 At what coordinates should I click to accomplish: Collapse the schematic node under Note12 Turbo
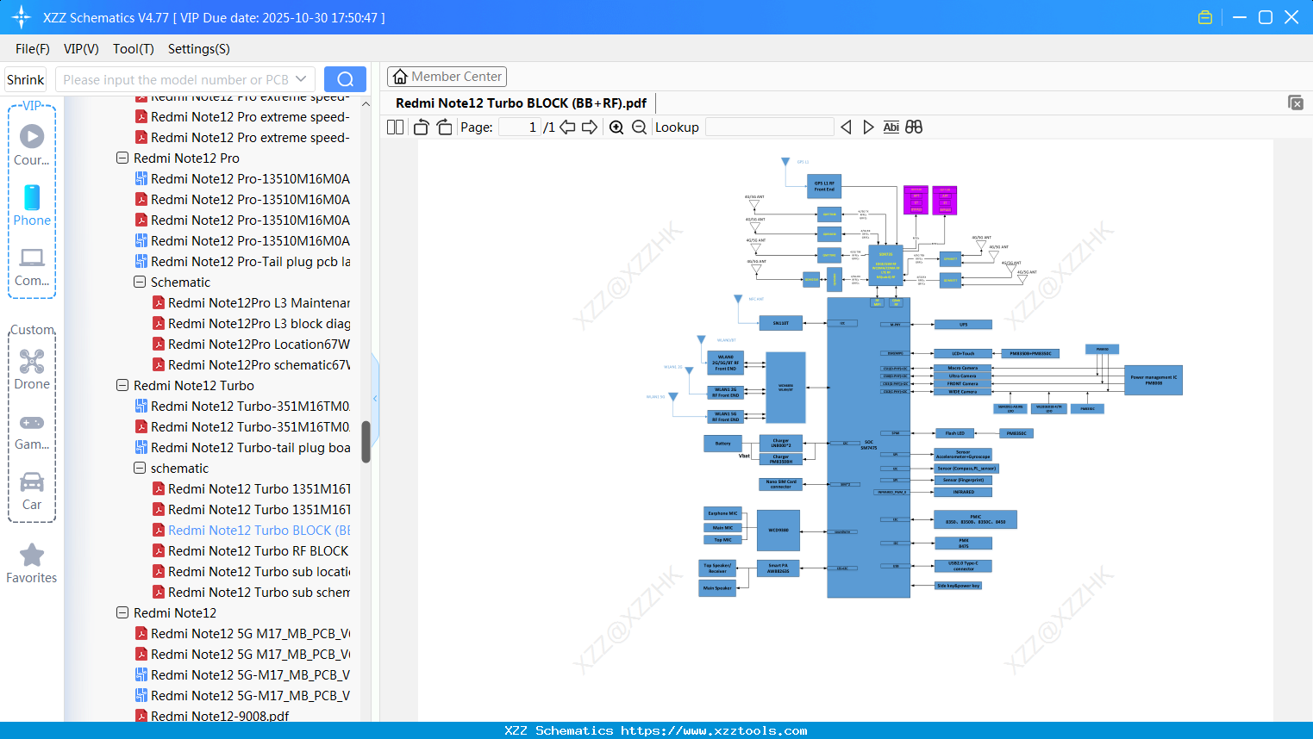140,469
